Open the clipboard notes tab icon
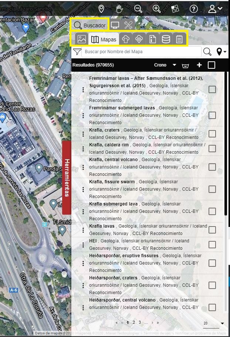230x337 pixels. click(x=179, y=39)
